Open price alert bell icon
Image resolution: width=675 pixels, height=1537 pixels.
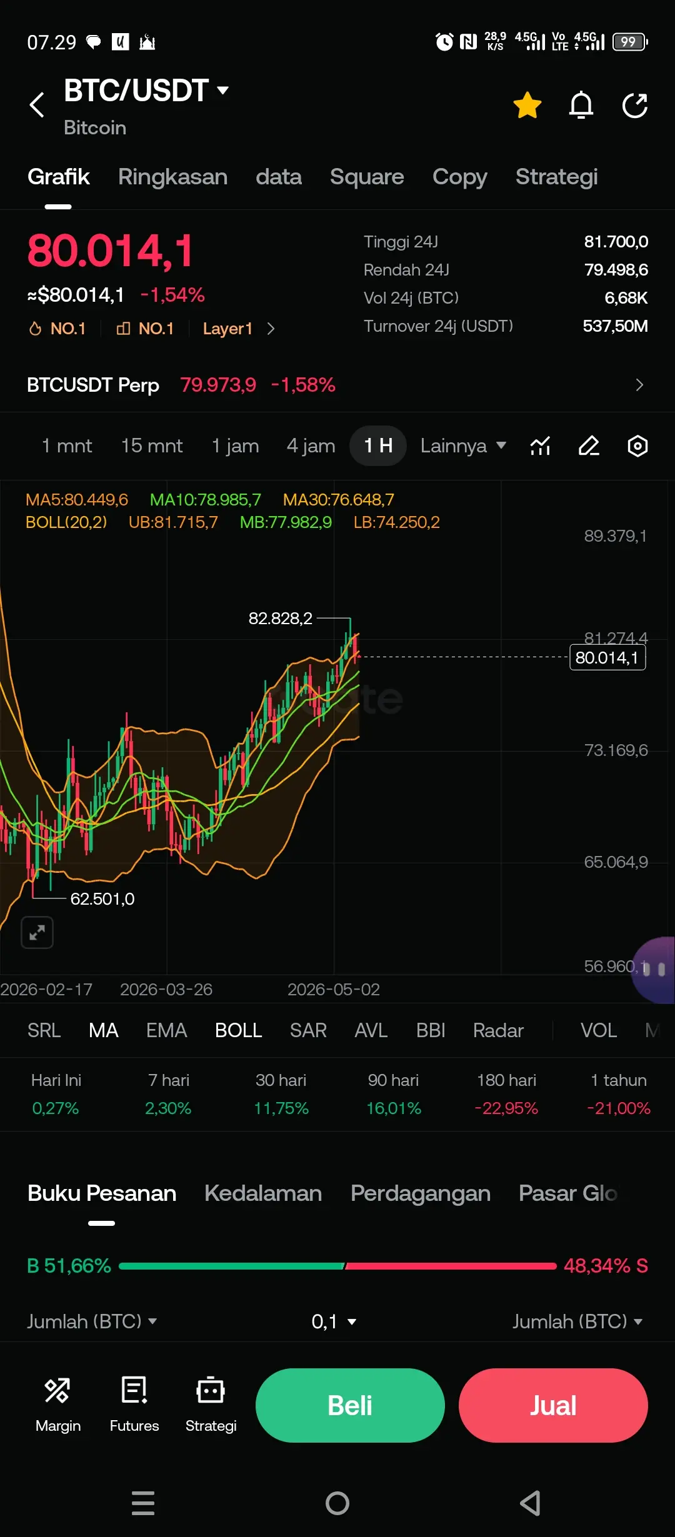[x=581, y=105]
